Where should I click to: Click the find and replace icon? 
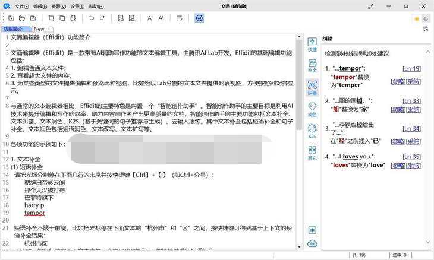[132, 18]
